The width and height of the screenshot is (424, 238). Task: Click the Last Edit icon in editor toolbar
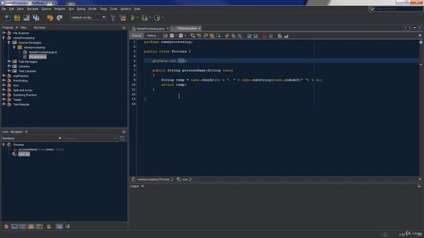[165, 36]
